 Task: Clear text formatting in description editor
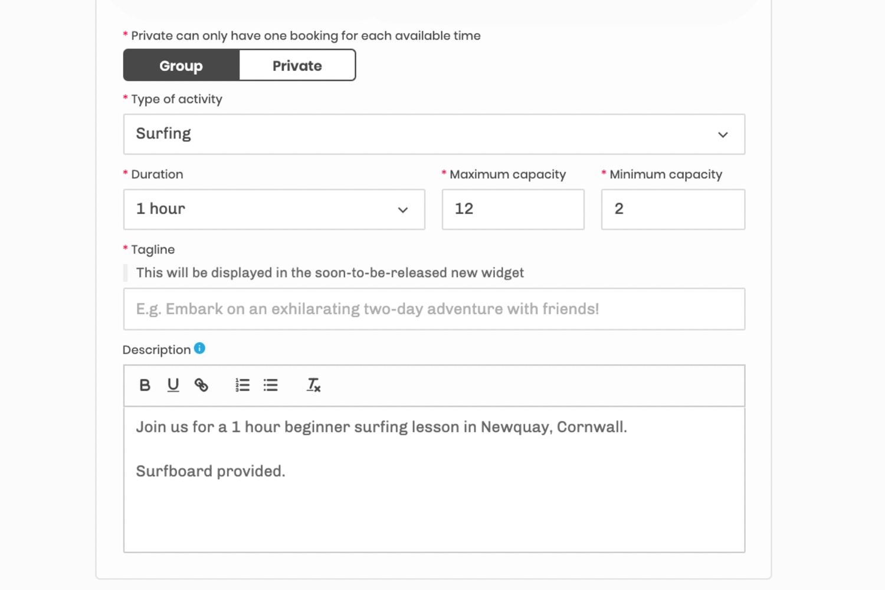click(x=313, y=385)
